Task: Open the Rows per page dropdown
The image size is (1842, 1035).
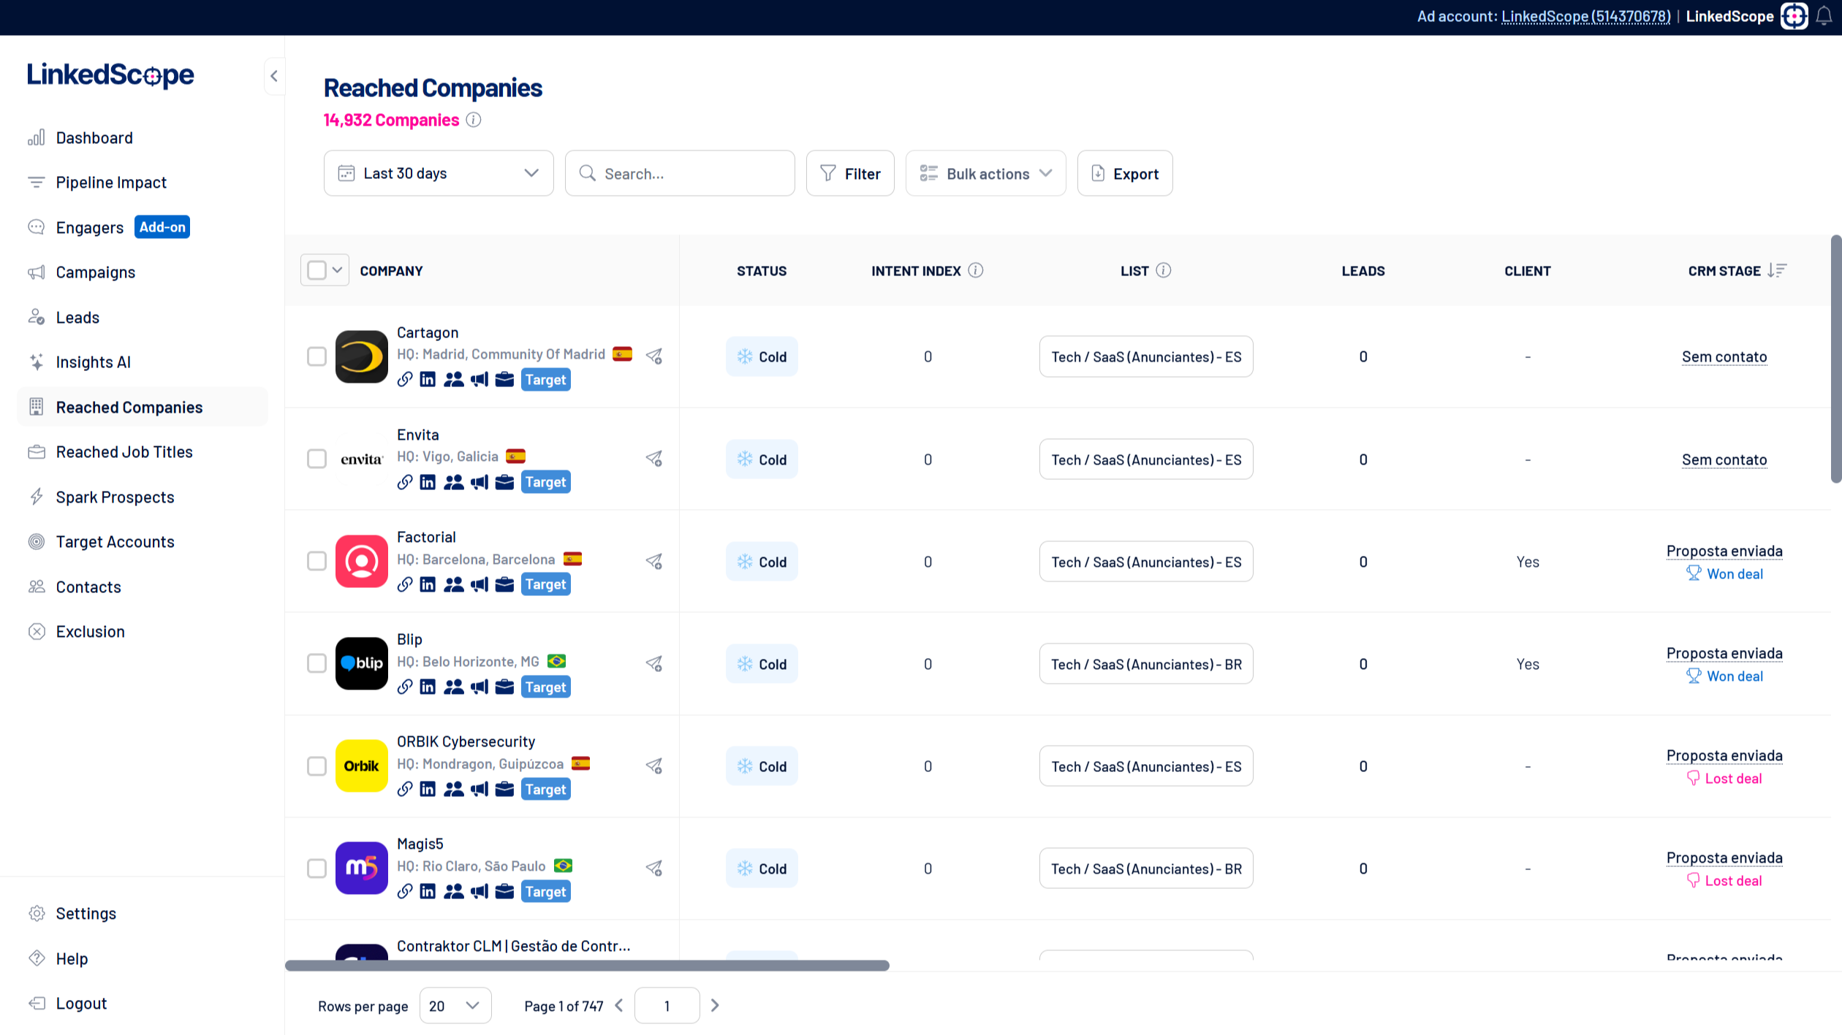Action: pyautogui.click(x=455, y=1006)
